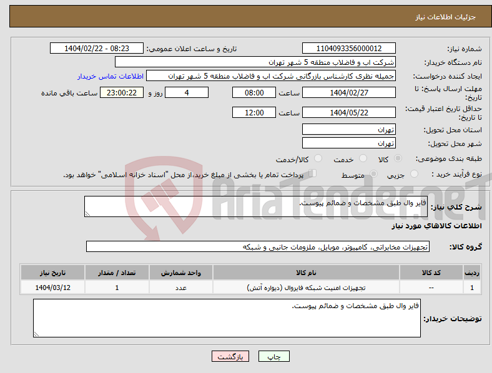Select the متوسط purchase type radio
This screenshot has width=492, height=373.
[373, 173]
